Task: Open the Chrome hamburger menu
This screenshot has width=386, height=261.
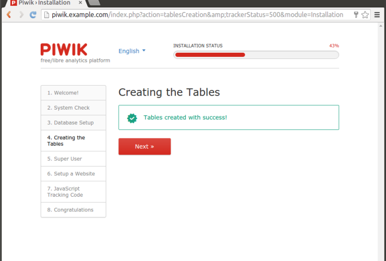Action: pyautogui.click(x=377, y=15)
